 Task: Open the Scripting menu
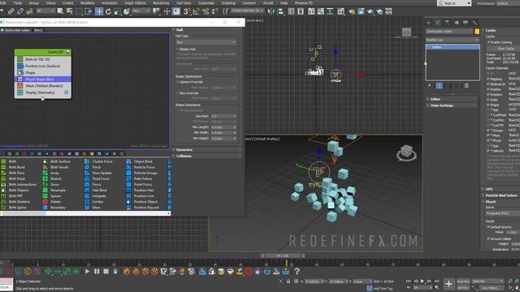[228, 2]
